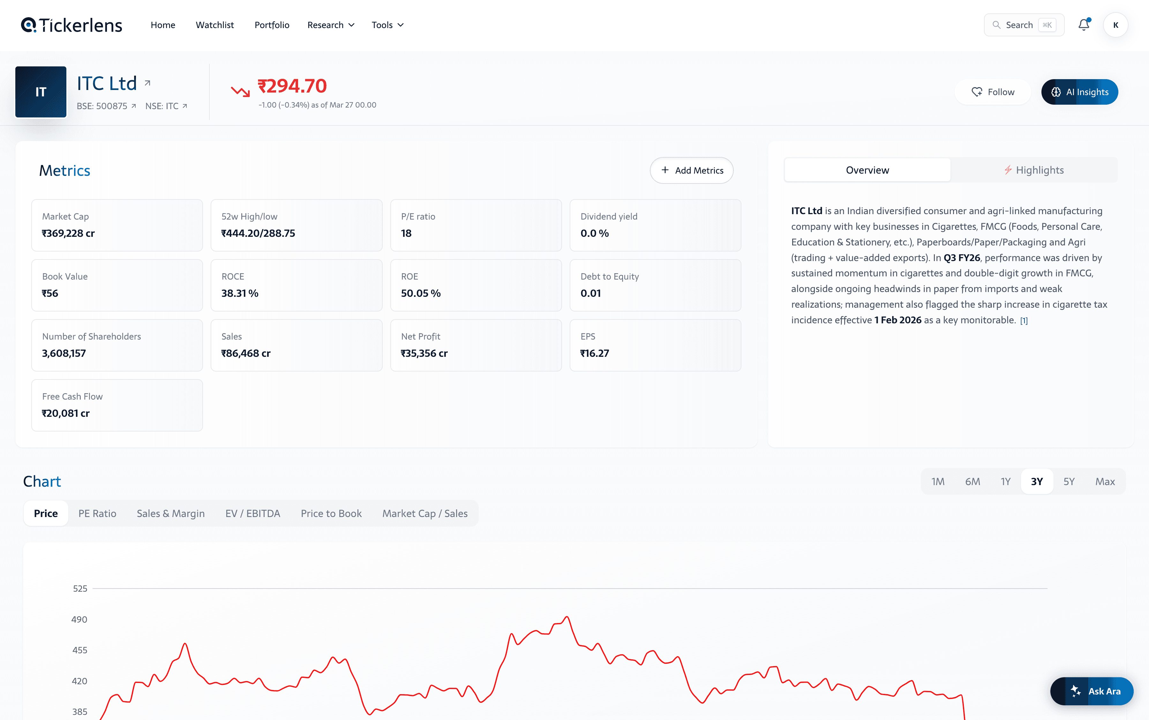Screen dimensions: 1149x720
Task: Open the Watchlist page
Action: pyautogui.click(x=215, y=25)
